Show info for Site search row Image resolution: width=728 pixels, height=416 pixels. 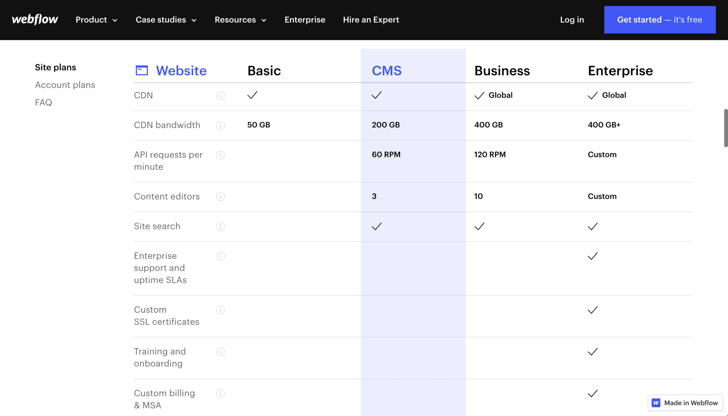point(220,226)
